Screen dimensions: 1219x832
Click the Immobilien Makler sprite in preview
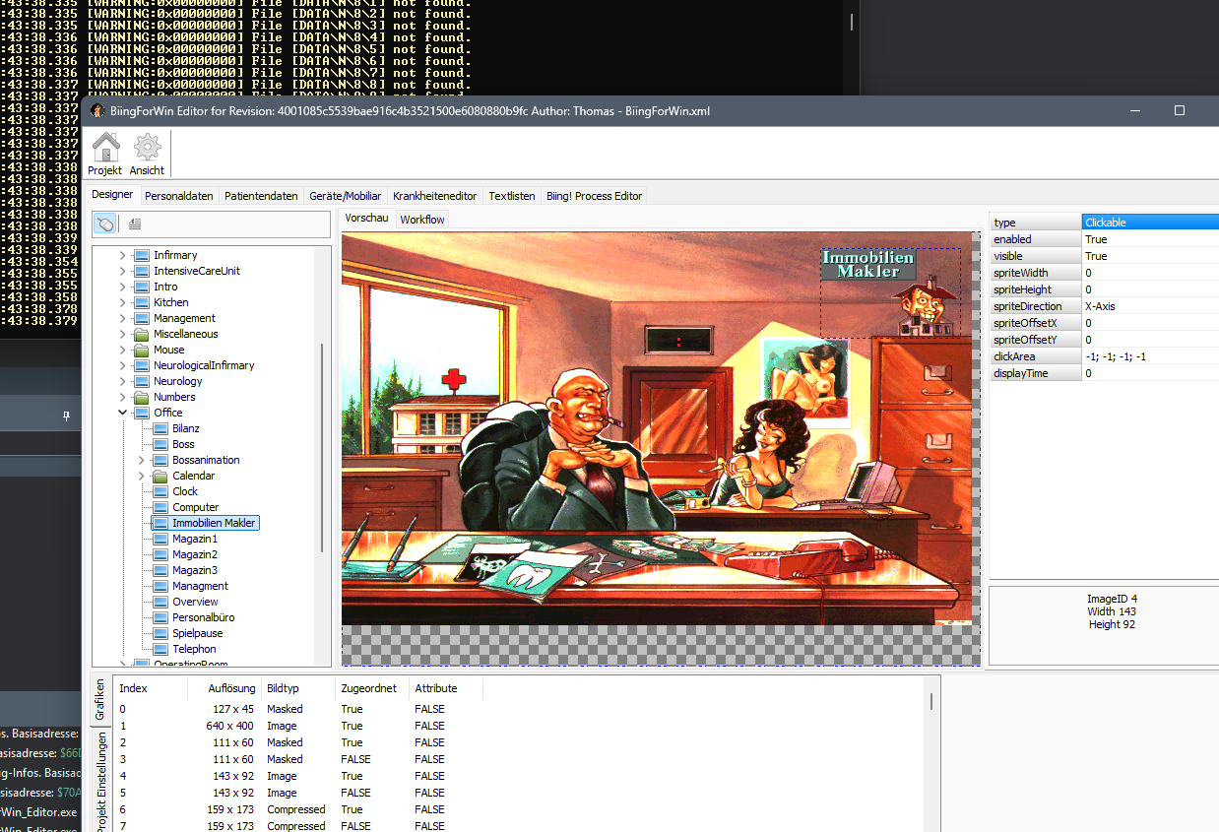[889, 291]
